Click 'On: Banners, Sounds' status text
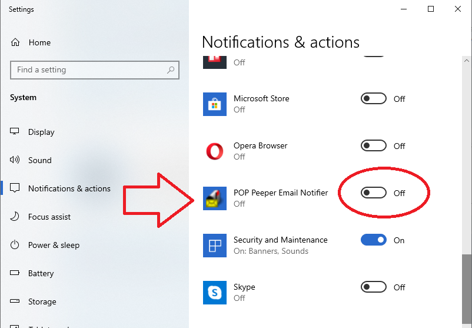 (271, 251)
